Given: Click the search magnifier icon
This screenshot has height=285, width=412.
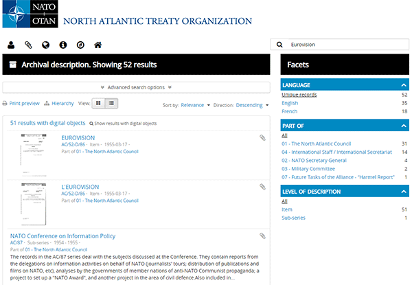Looking at the screenshot, I should pos(279,45).
